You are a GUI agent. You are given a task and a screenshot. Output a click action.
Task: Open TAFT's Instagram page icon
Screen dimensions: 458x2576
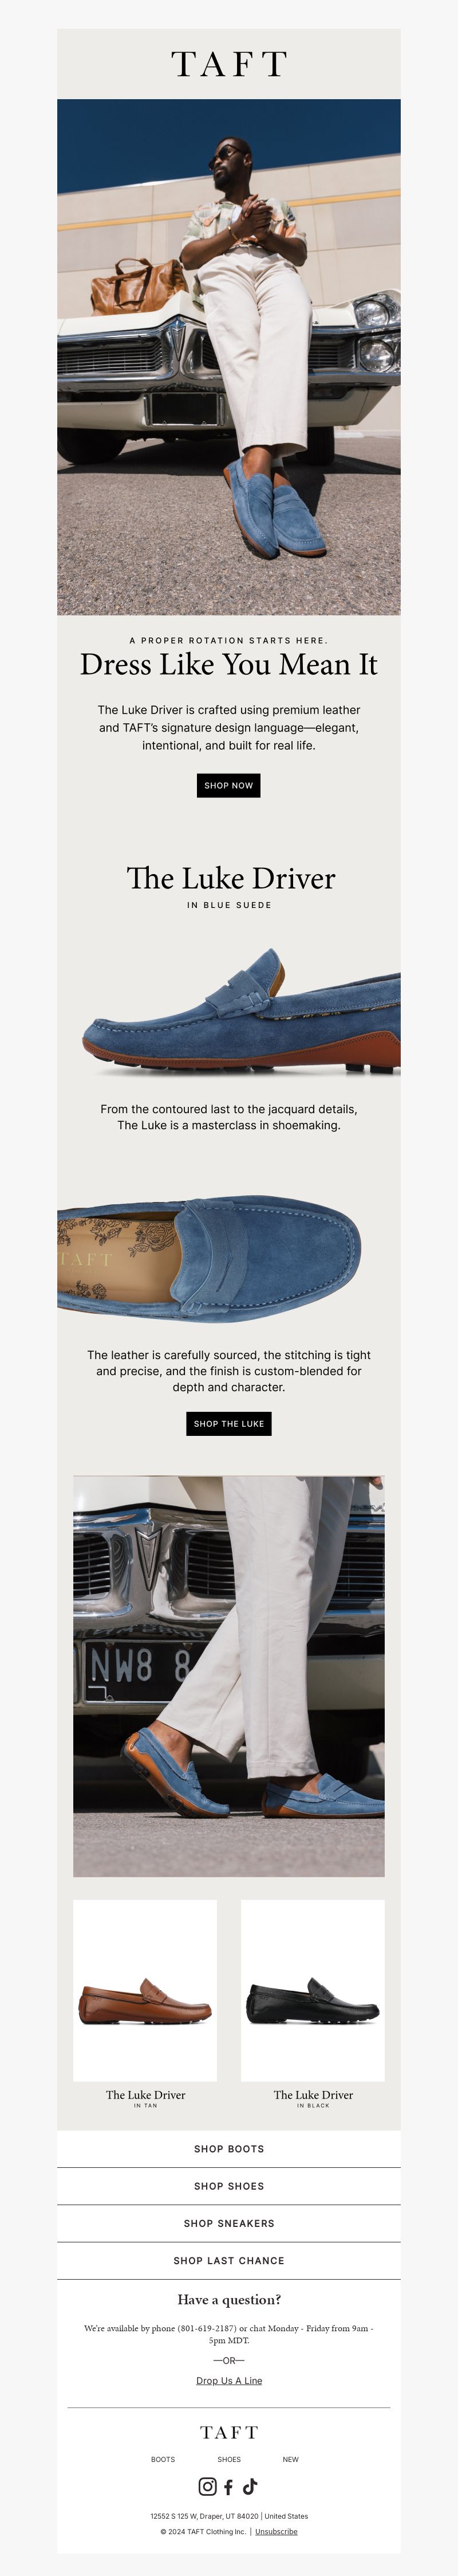tap(208, 2487)
